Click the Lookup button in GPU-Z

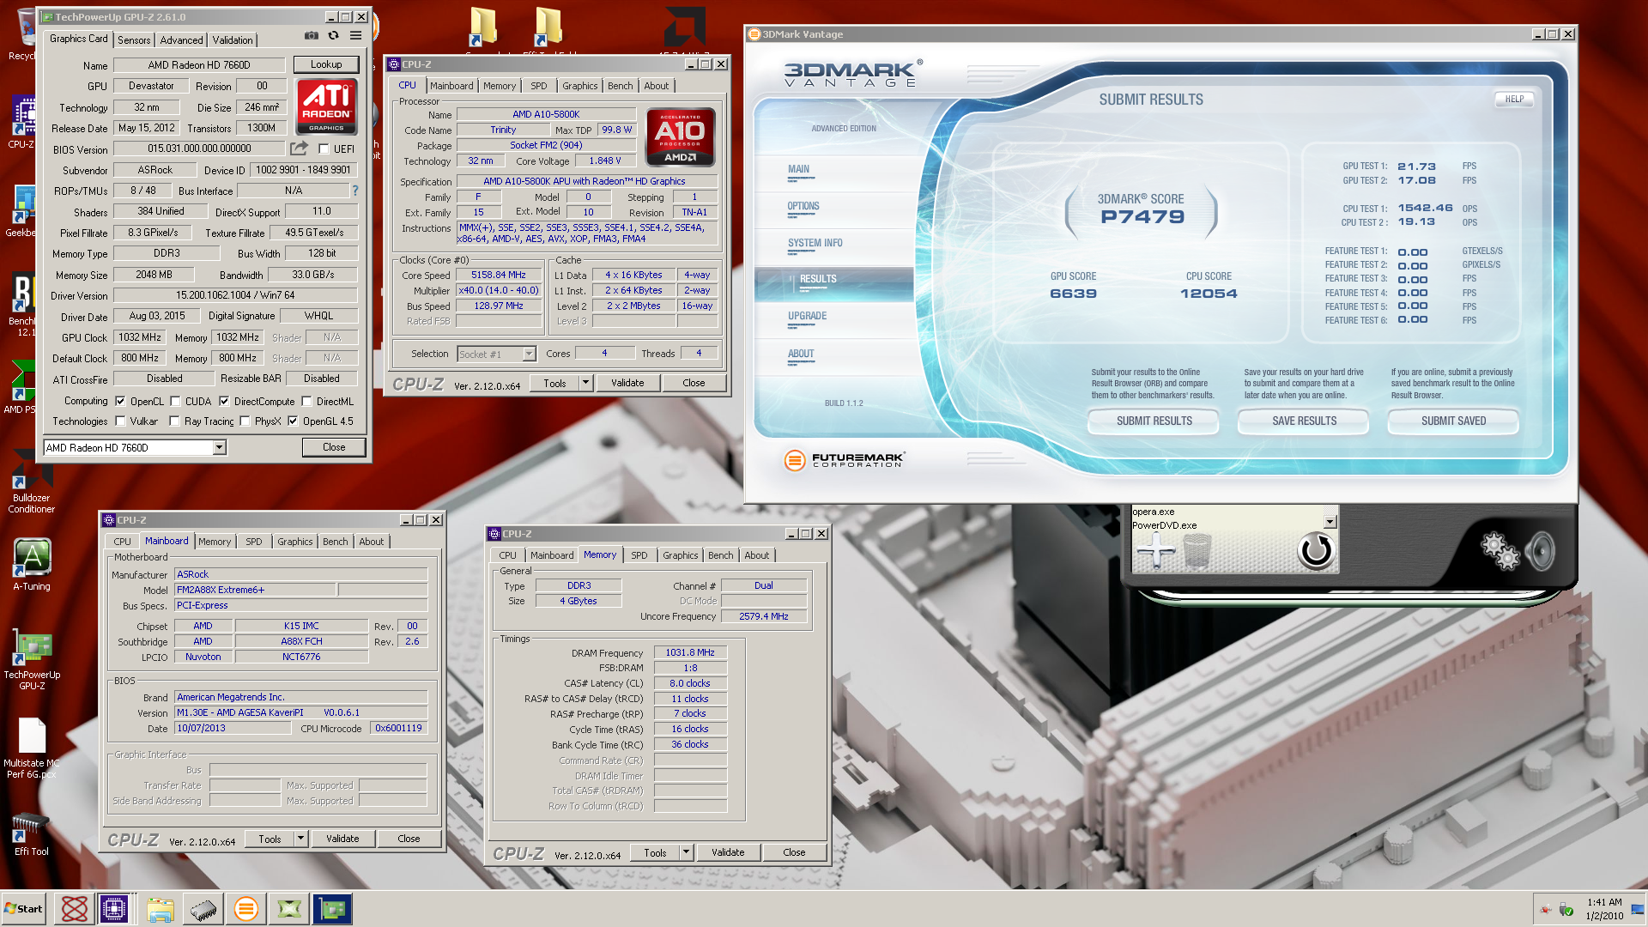point(326,64)
